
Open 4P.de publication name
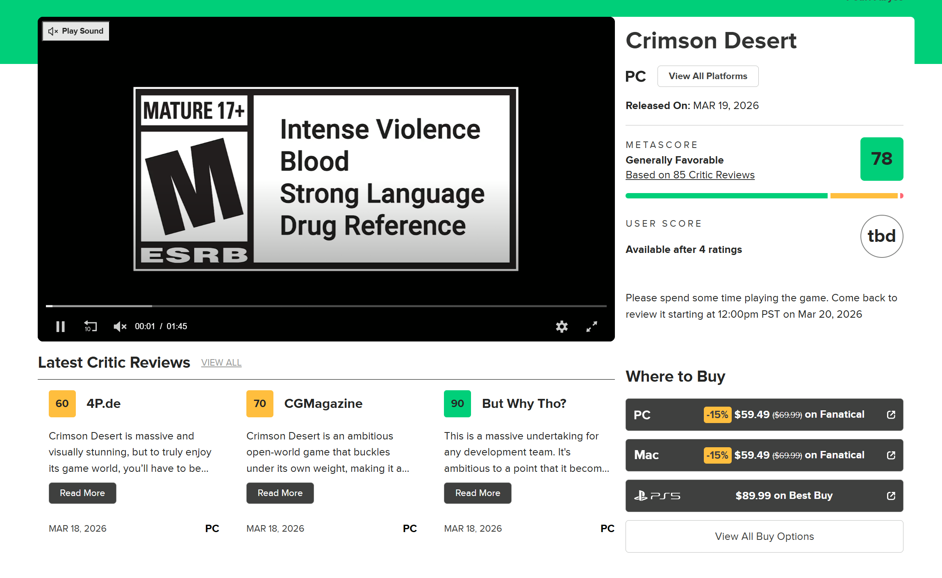(x=104, y=404)
